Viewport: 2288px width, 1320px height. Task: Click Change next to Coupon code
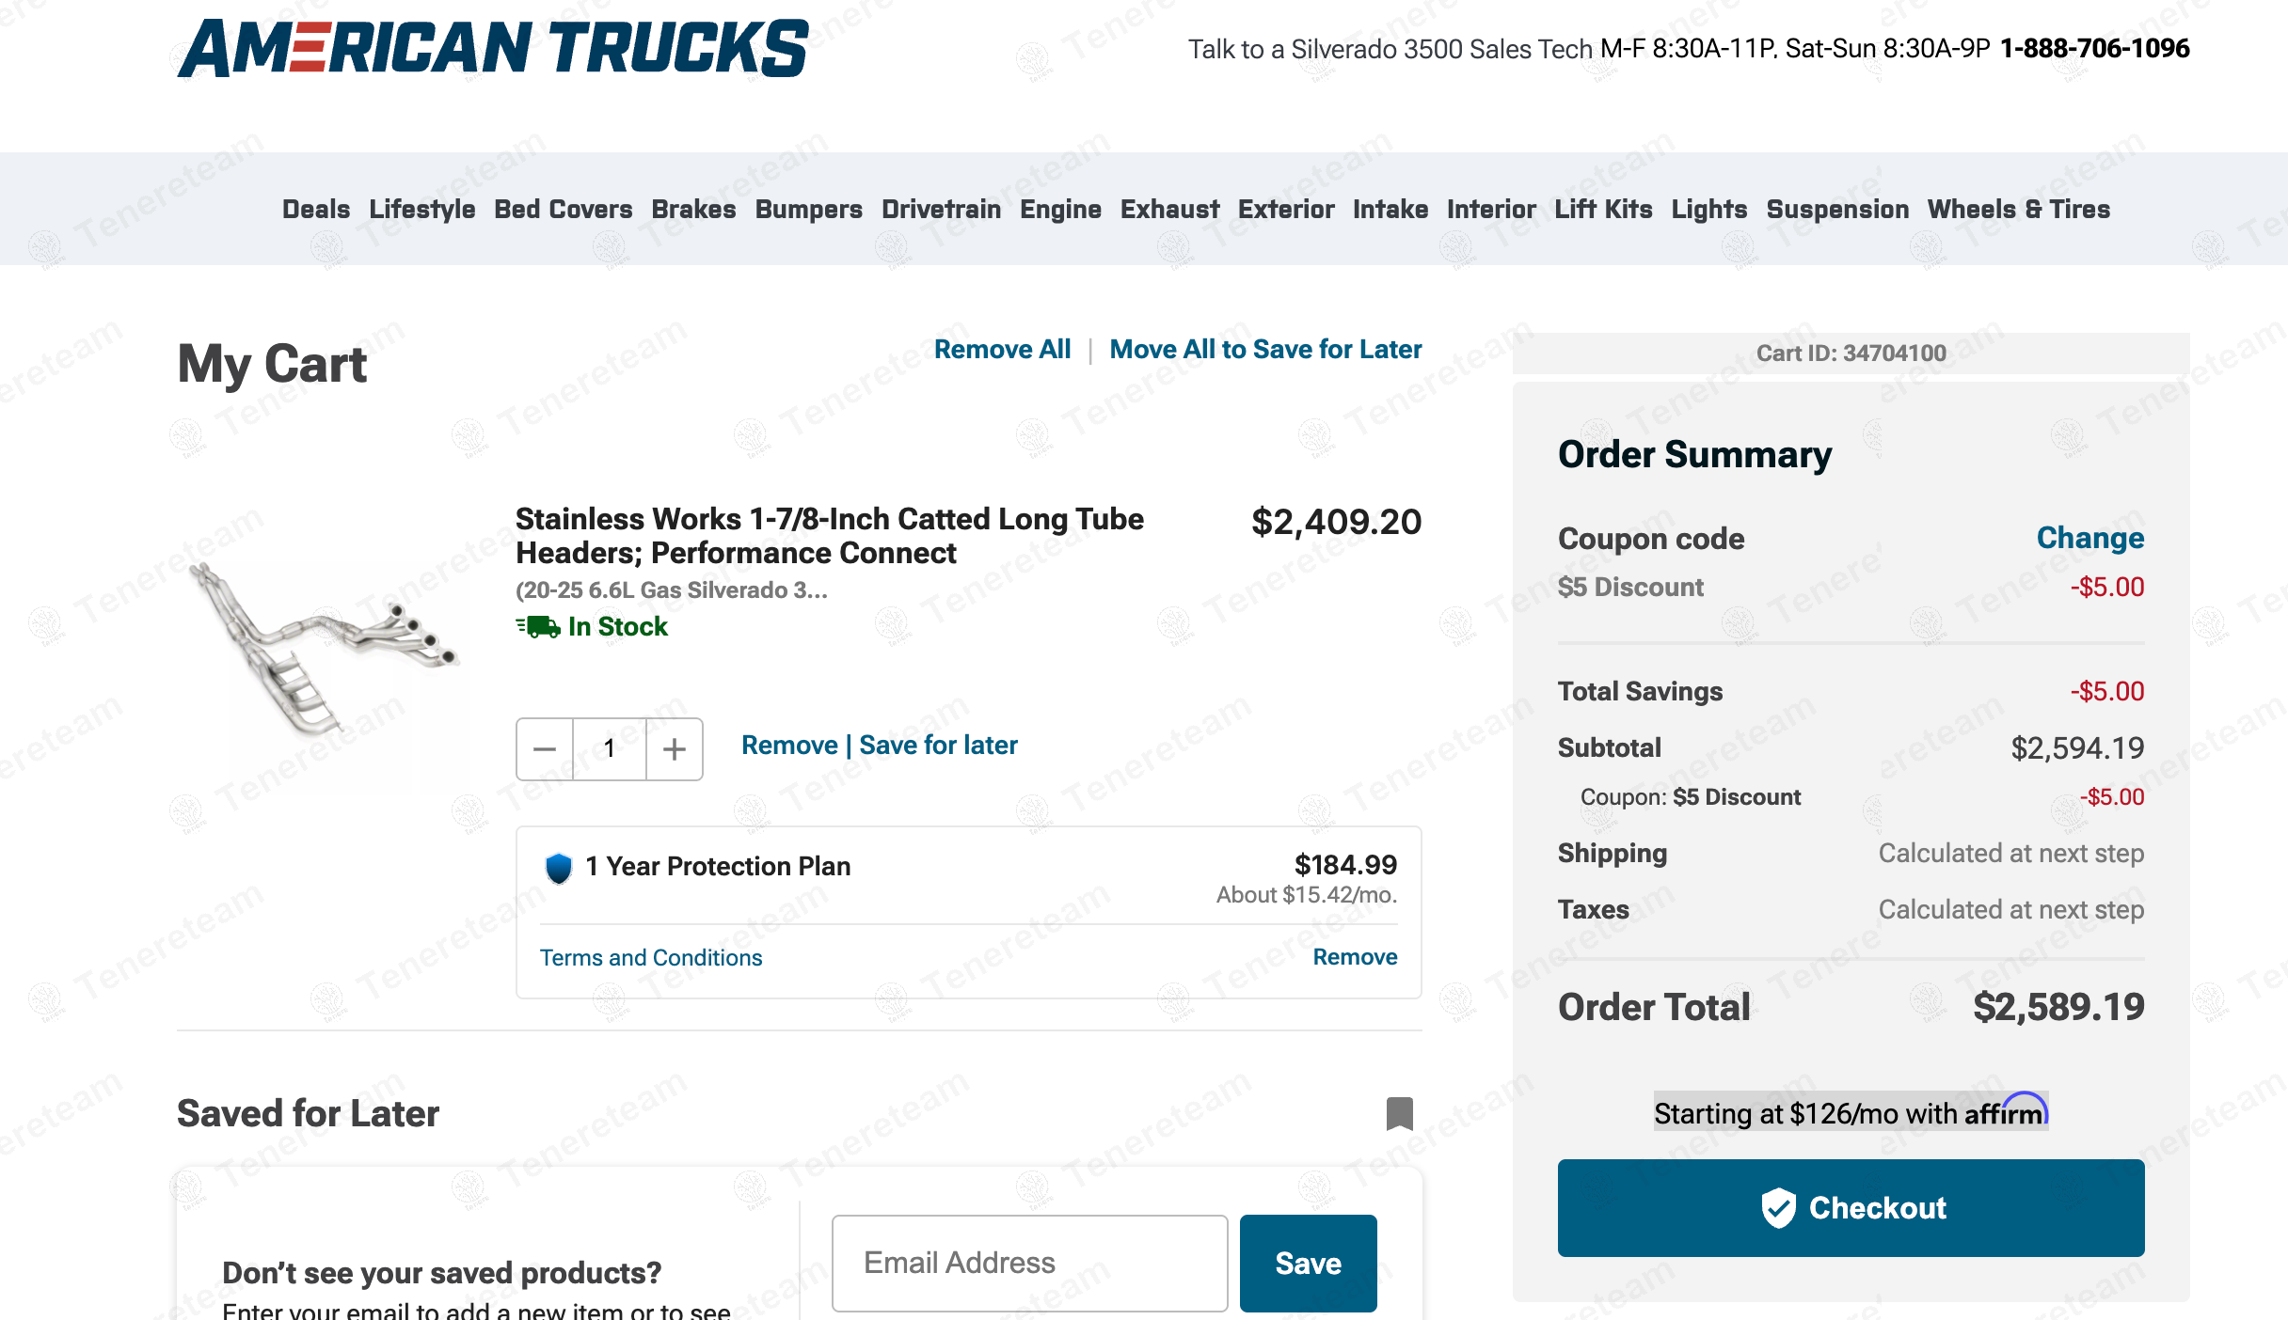(2089, 538)
